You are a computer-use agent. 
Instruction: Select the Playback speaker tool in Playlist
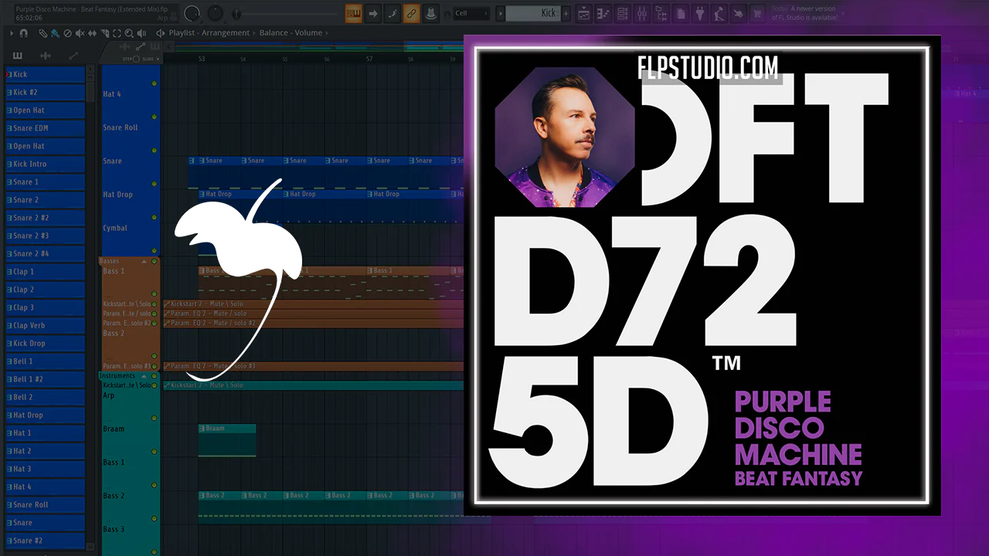coord(141,33)
